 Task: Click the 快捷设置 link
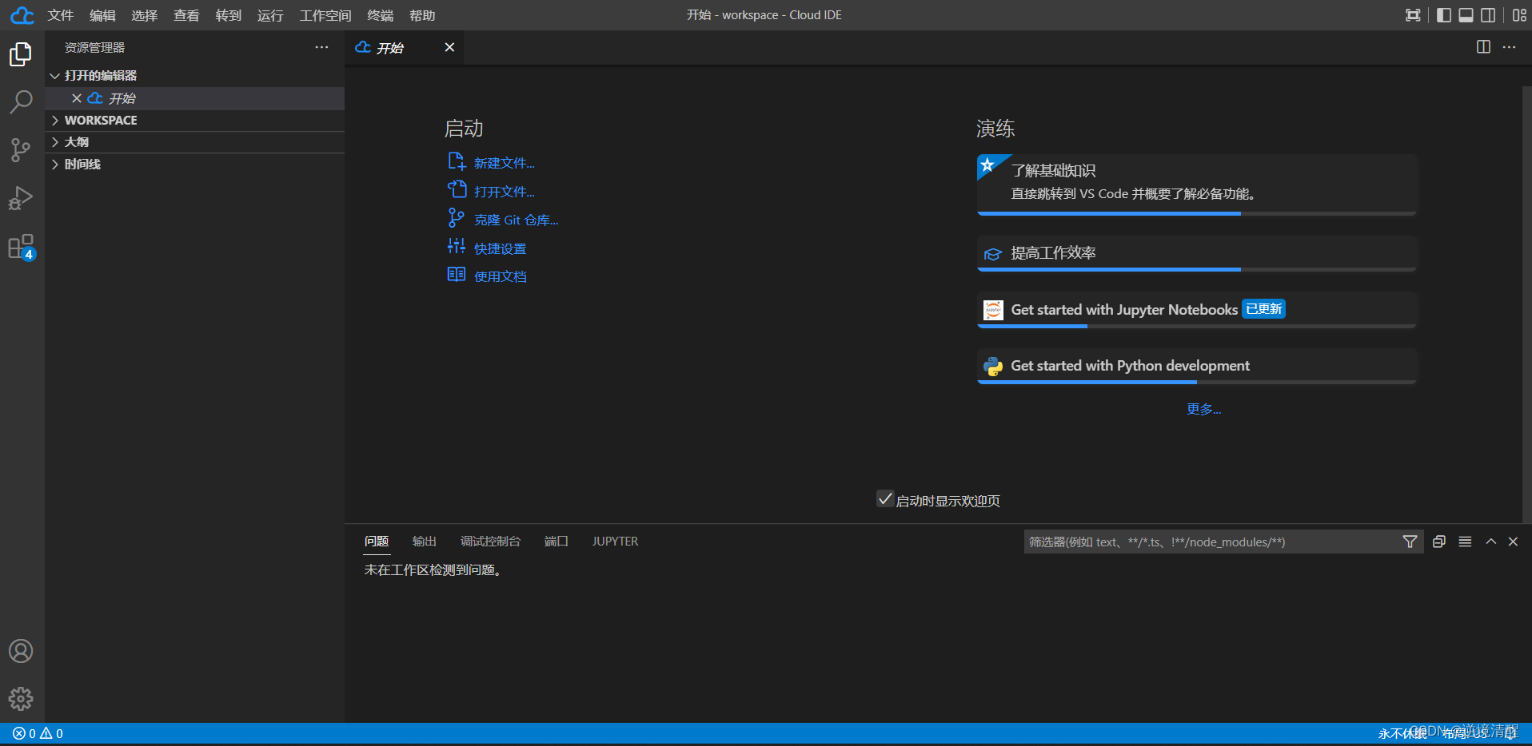(x=501, y=249)
